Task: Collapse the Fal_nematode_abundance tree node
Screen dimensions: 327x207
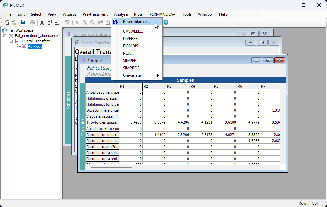Action: tap(5, 36)
